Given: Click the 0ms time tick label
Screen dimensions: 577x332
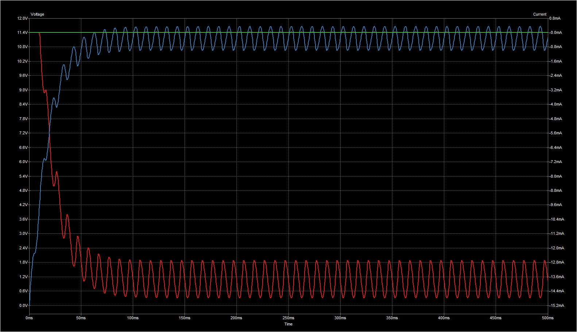Looking at the screenshot, I should click(29, 318).
